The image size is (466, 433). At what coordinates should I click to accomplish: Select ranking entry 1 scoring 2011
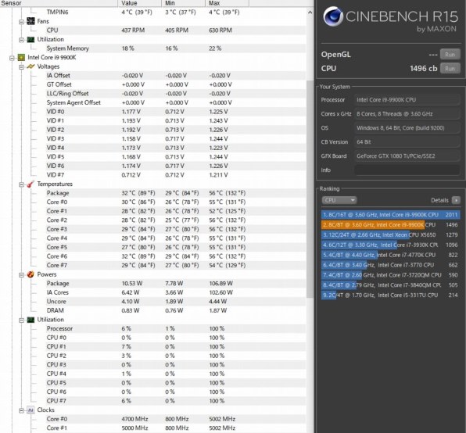pos(390,215)
